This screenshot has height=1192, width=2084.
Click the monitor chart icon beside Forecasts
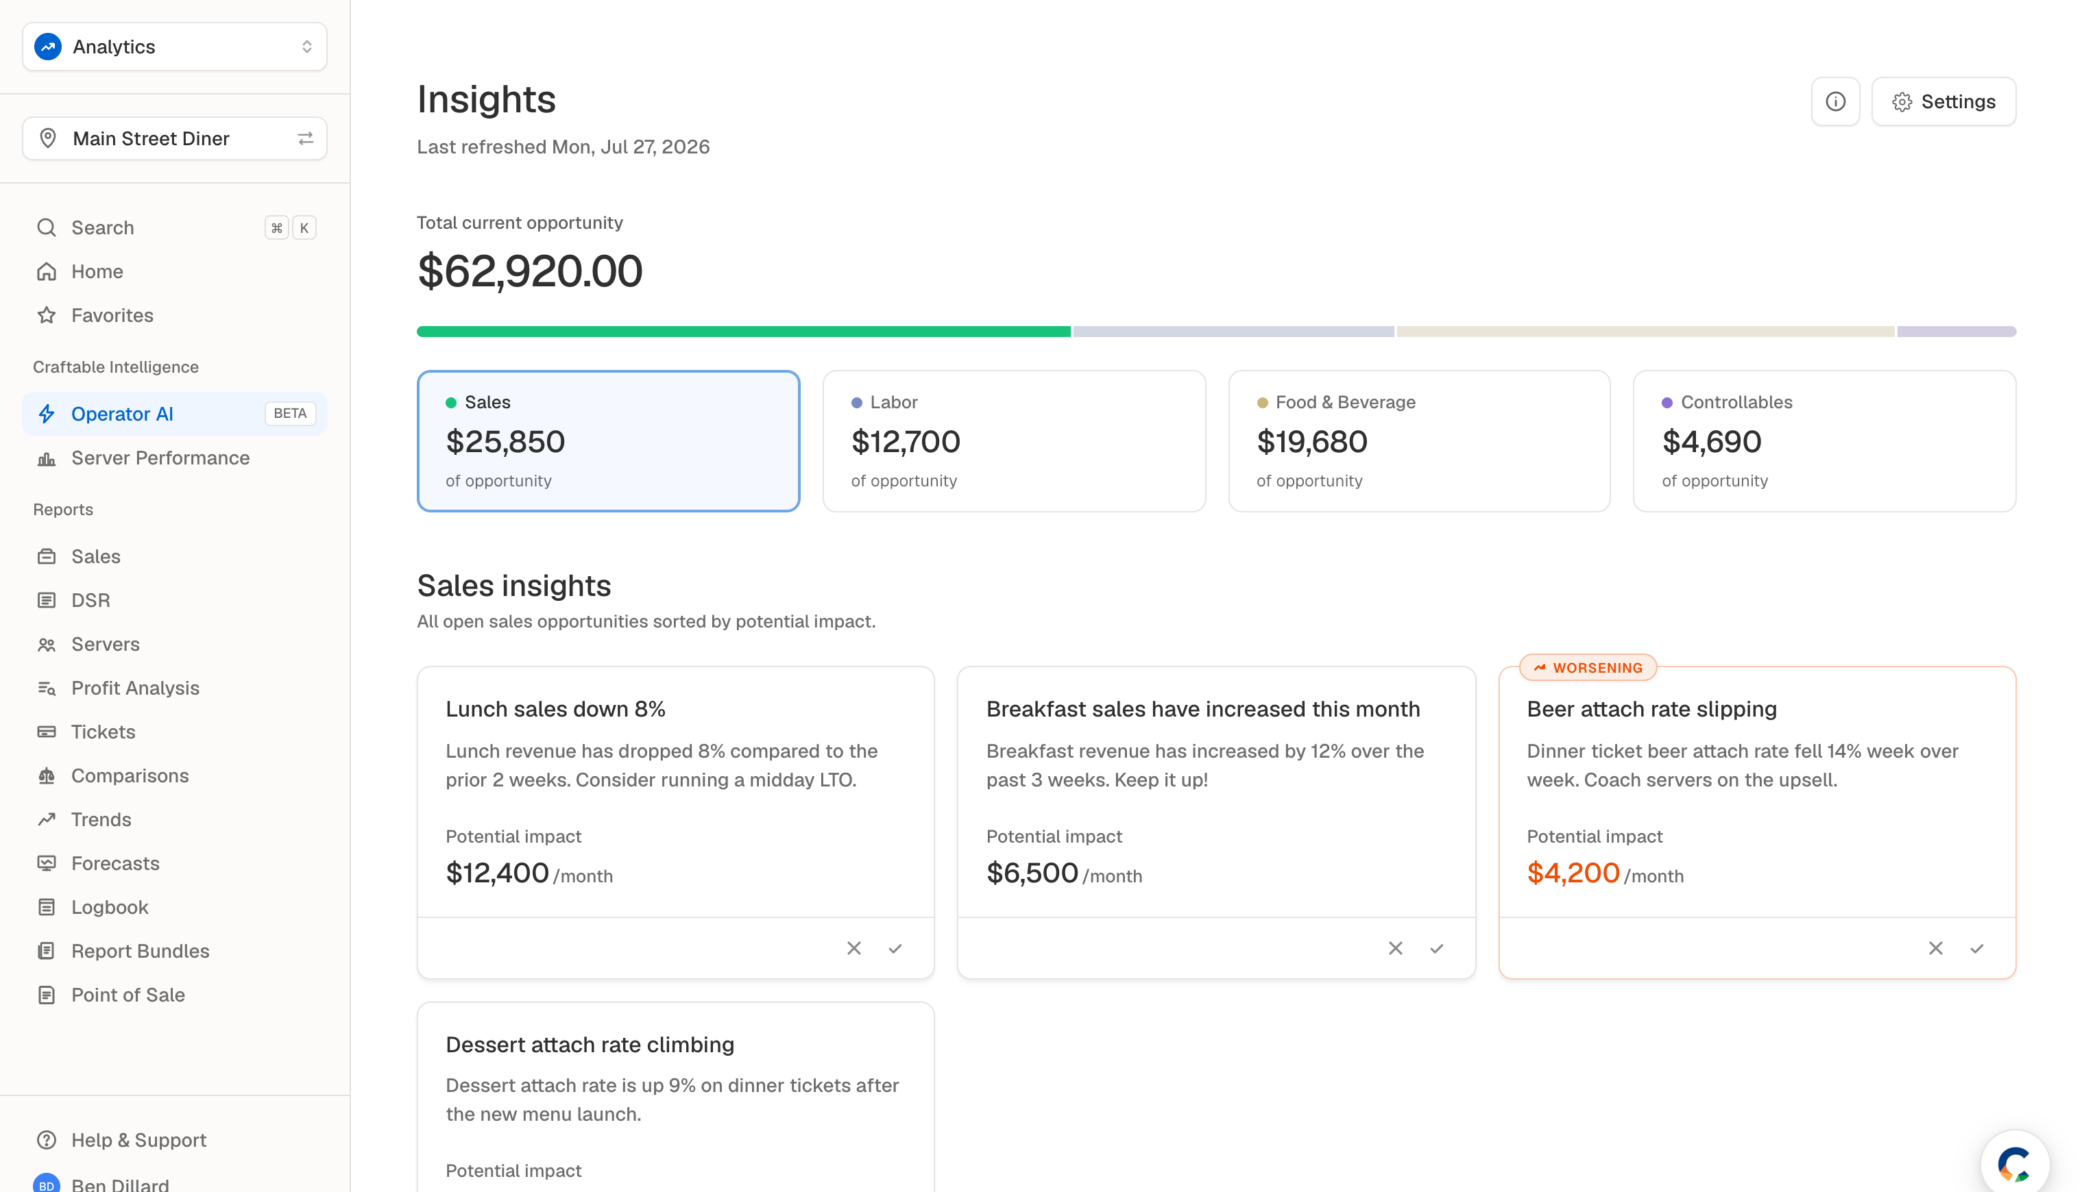tap(47, 864)
